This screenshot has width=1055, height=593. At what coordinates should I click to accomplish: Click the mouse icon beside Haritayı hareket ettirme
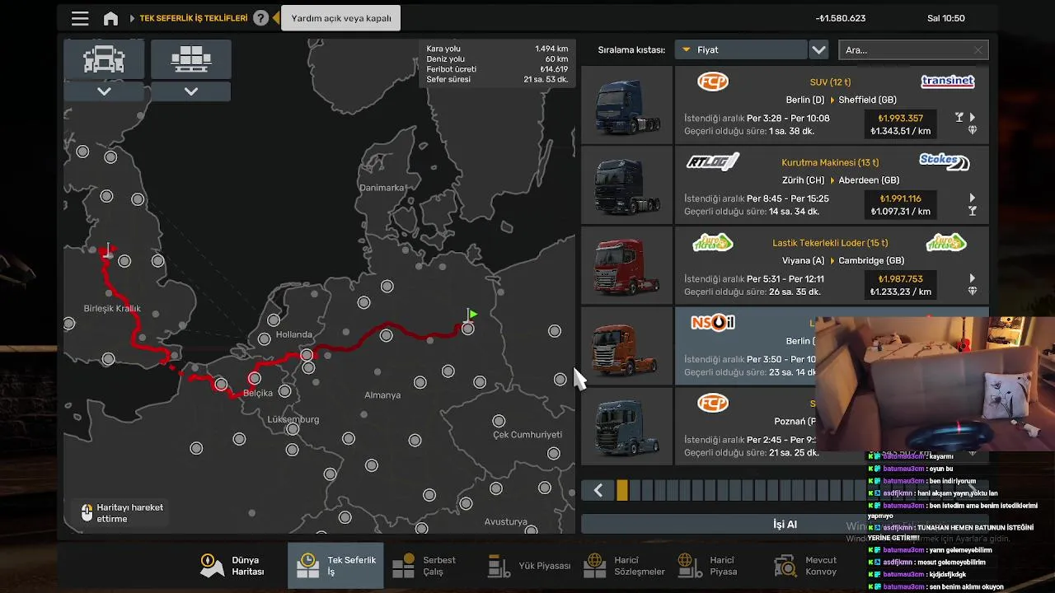(87, 512)
